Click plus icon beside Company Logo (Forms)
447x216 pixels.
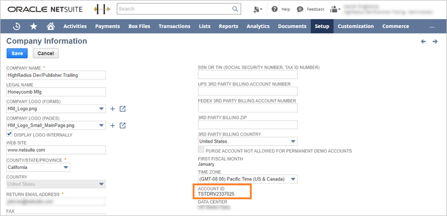coord(113,109)
